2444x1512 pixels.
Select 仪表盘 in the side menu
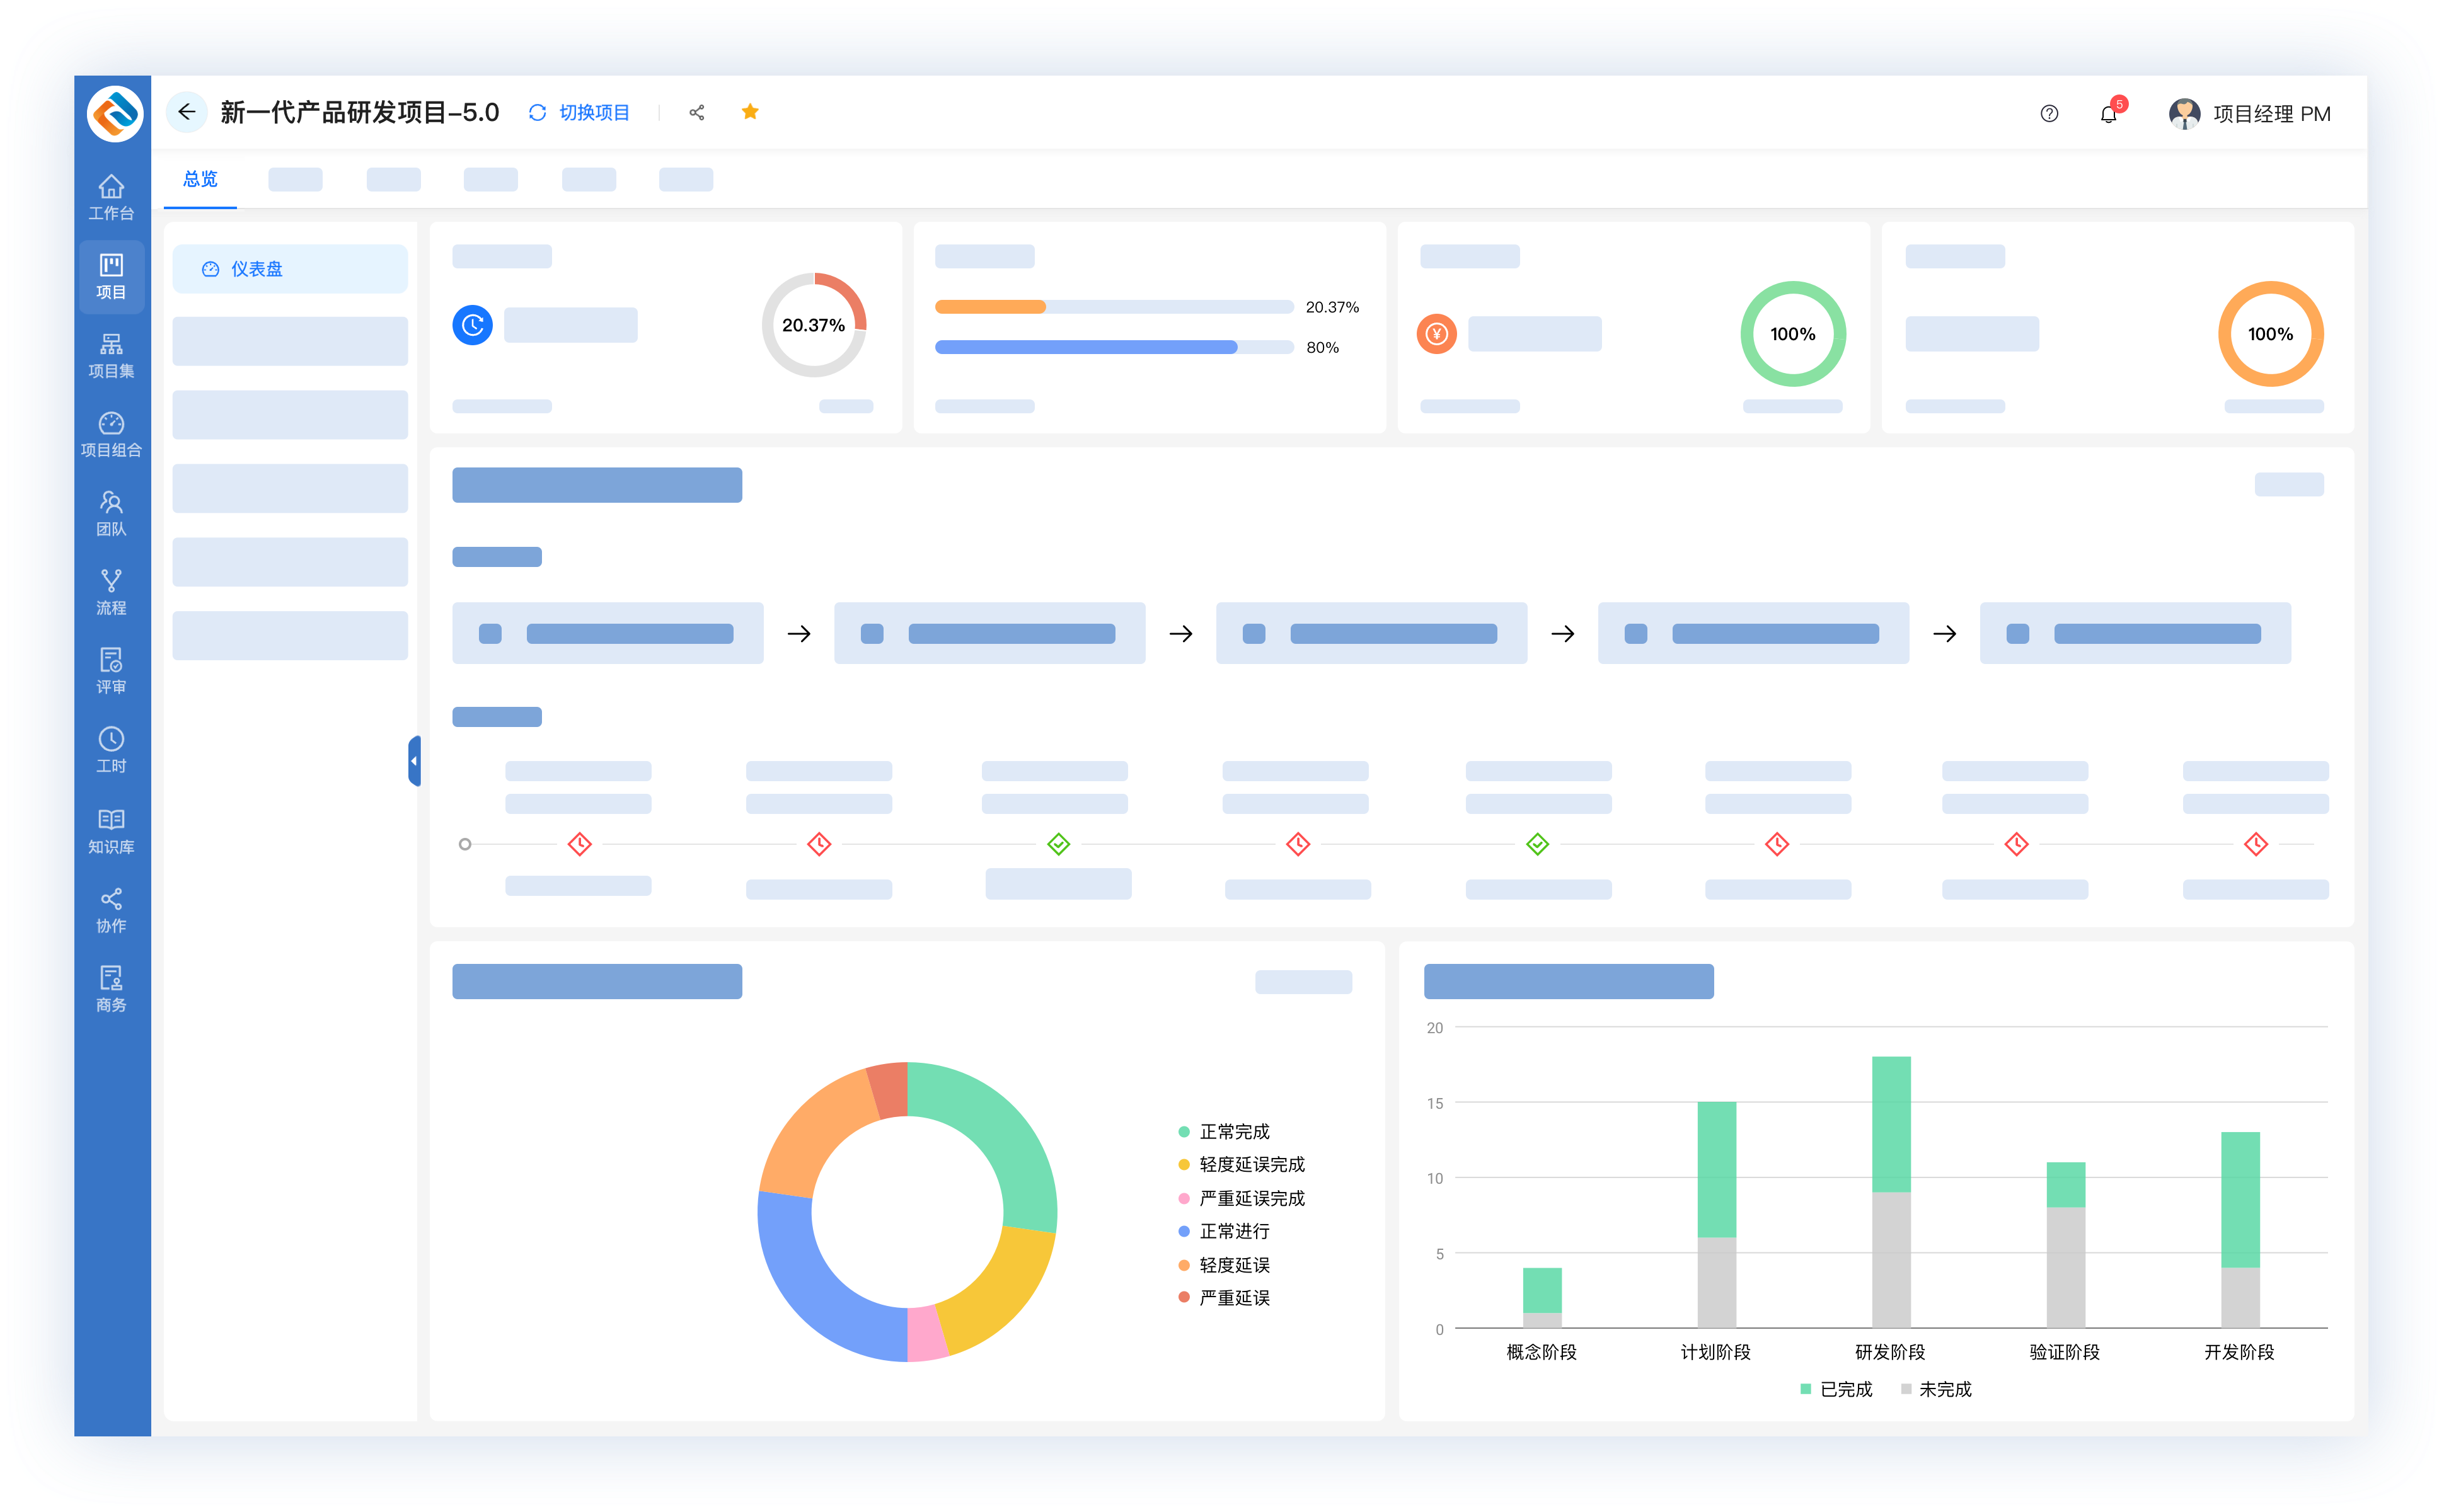pyautogui.click(x=257, y=269)
